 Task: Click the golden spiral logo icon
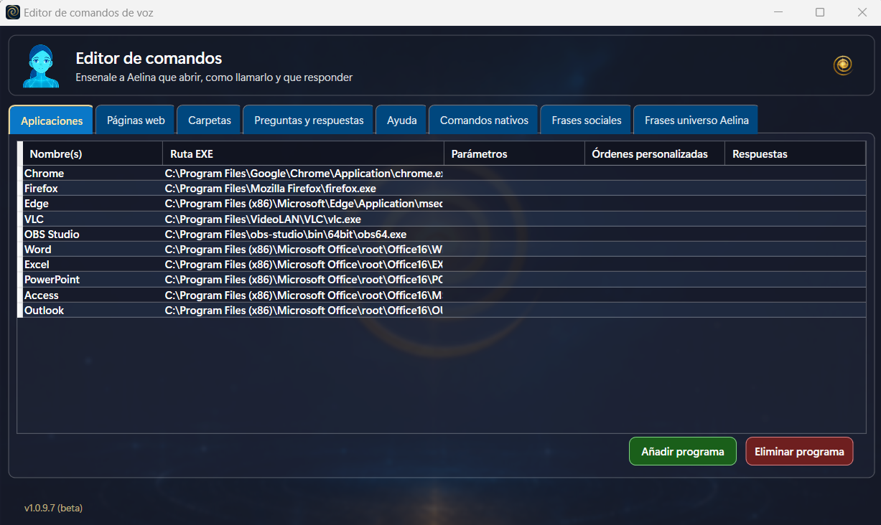[x=843, y=66]
